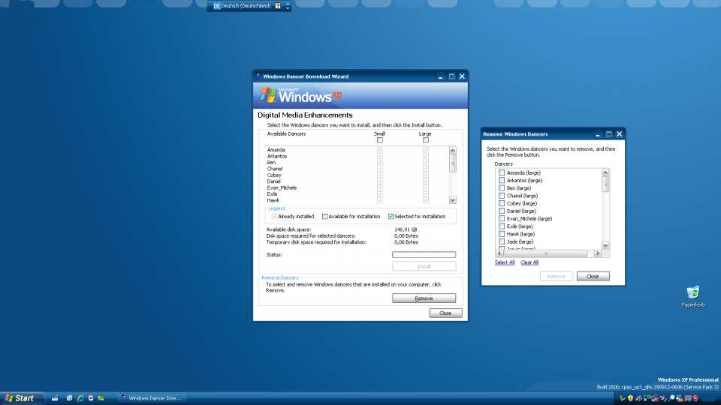Screen dimensions: 721x405
Task: Click the DE language indicator icon
Action: [216, 6]
